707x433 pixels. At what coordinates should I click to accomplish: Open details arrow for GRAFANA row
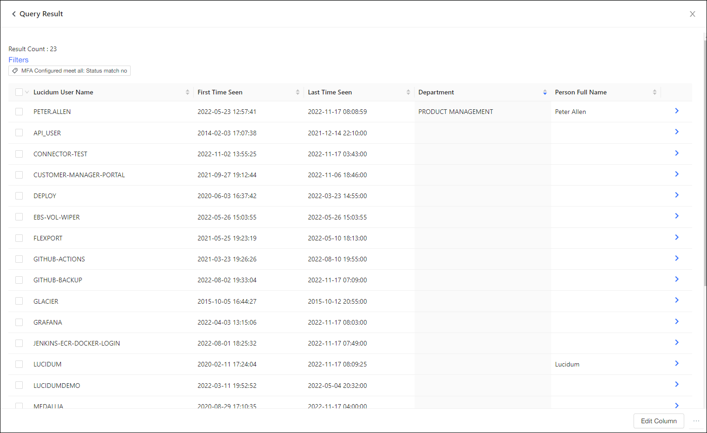677,321
